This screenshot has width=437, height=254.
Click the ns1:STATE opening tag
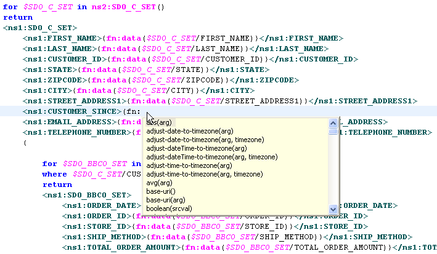[x=50, y=69]
